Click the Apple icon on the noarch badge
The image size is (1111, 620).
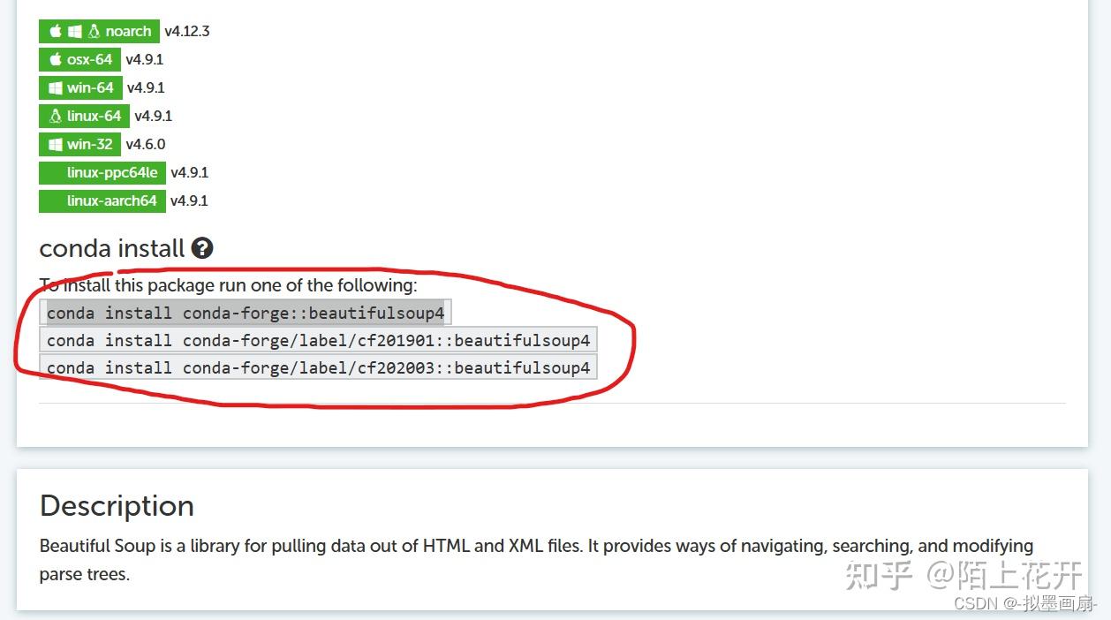pos(57,30)
